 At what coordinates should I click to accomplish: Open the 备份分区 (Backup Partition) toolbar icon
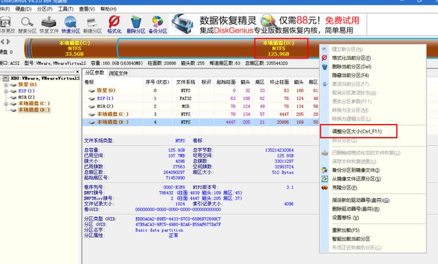tap(158, 23)
